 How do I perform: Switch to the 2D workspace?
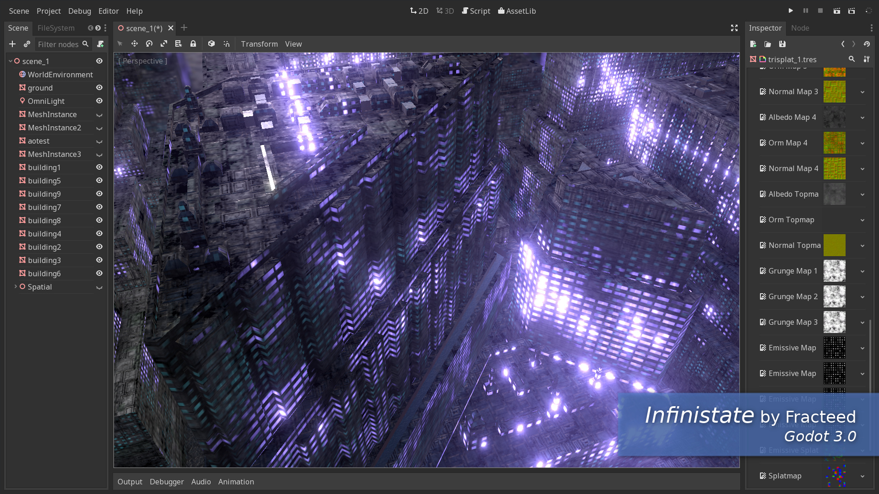419,11
